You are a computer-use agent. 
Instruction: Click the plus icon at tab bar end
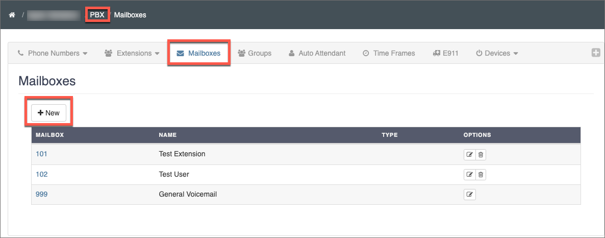[x=595, y=53]
